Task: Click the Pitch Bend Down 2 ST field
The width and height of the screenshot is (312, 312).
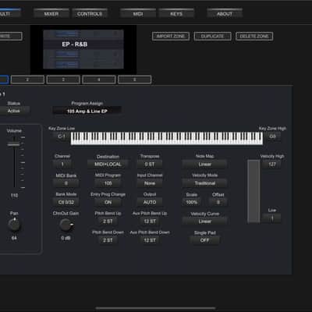Action: (108, 240)
